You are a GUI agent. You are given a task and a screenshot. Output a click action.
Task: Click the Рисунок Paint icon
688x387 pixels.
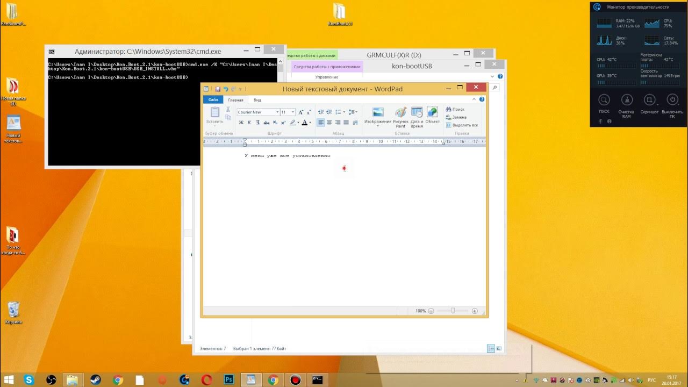click(x=400, y=112)
